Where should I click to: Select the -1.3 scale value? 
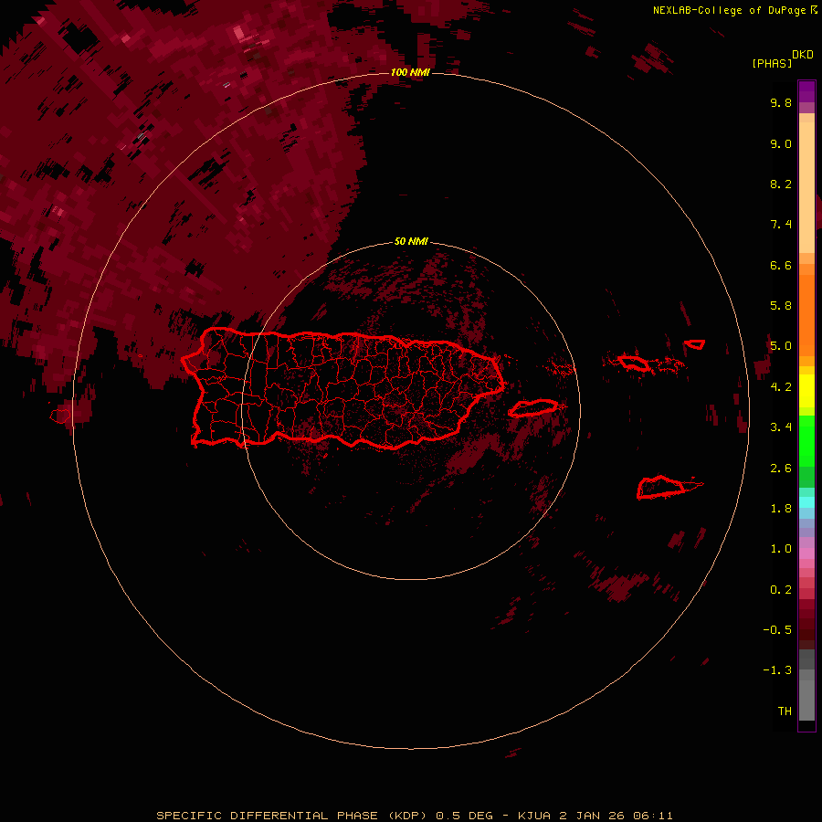pos(777,670)
